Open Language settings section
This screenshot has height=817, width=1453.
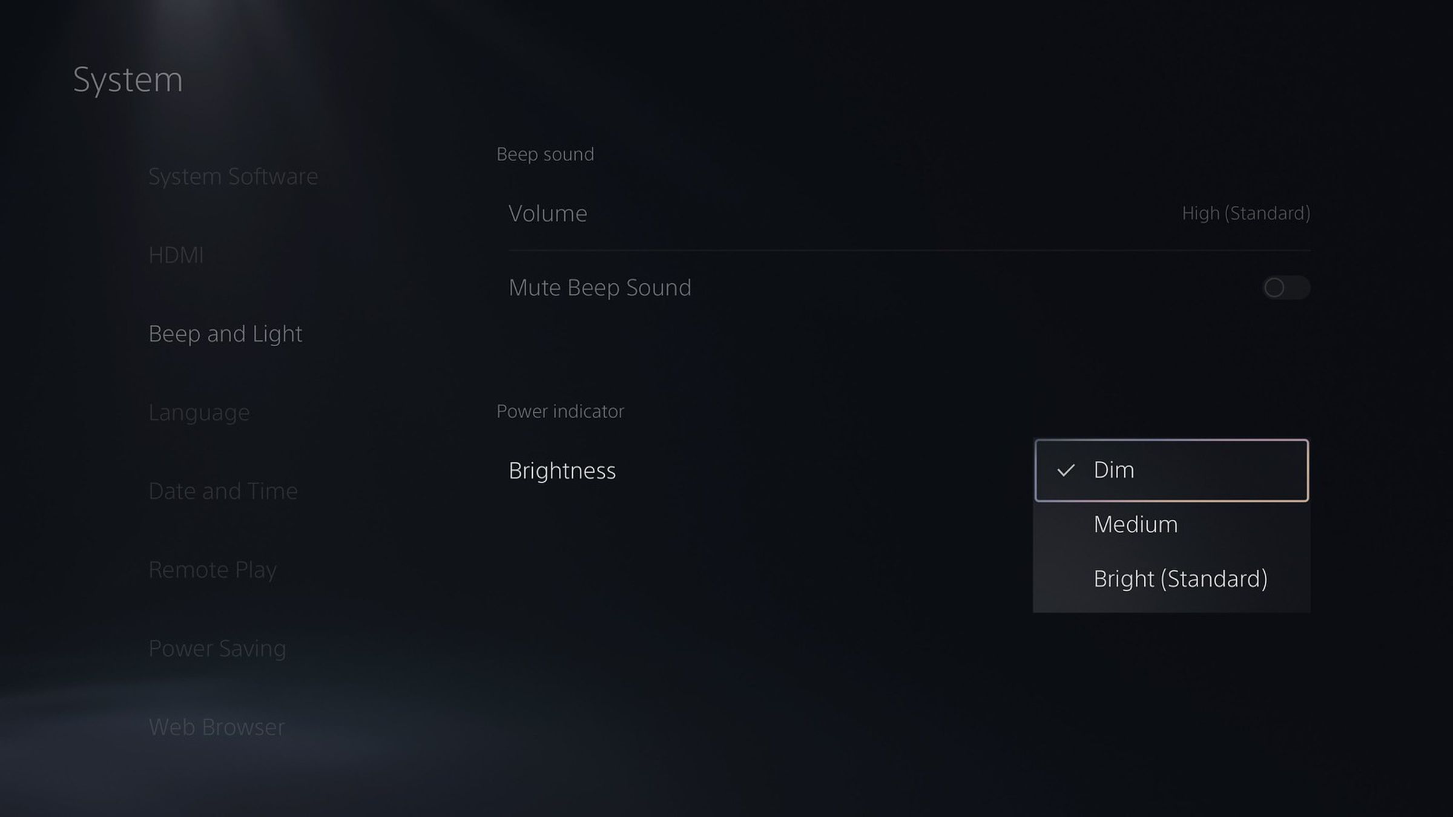tap(197, 412)
